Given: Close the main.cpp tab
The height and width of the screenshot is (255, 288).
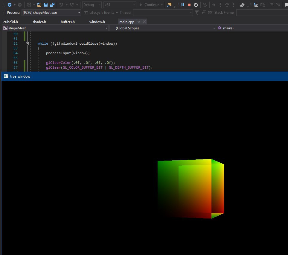Looking at the screenshot, I should pyautogui.click(x=144, y=22).
